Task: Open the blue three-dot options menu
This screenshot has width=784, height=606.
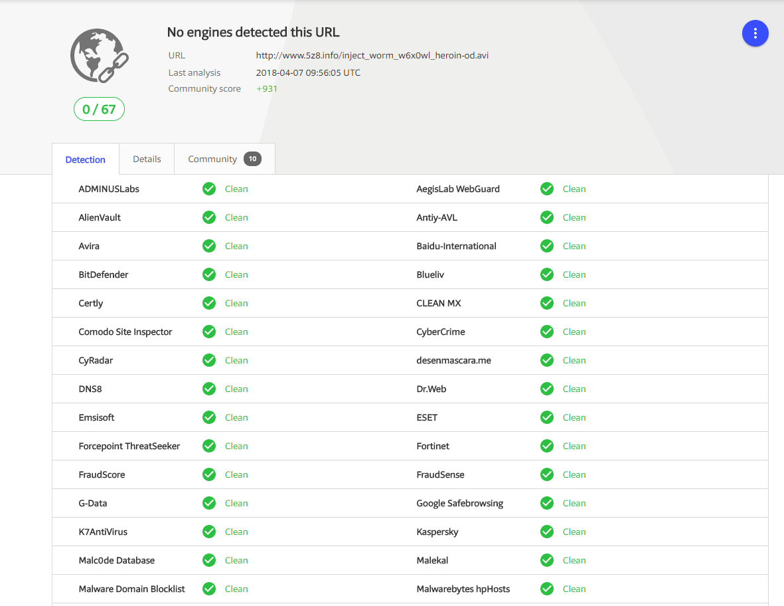Action: [x=755, y=33]
